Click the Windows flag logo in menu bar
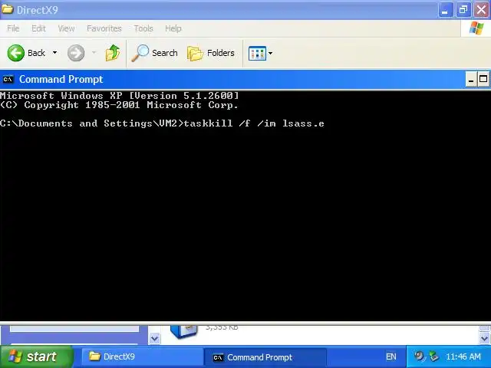This screenshot has height=368, width=491. pos(476,28)
